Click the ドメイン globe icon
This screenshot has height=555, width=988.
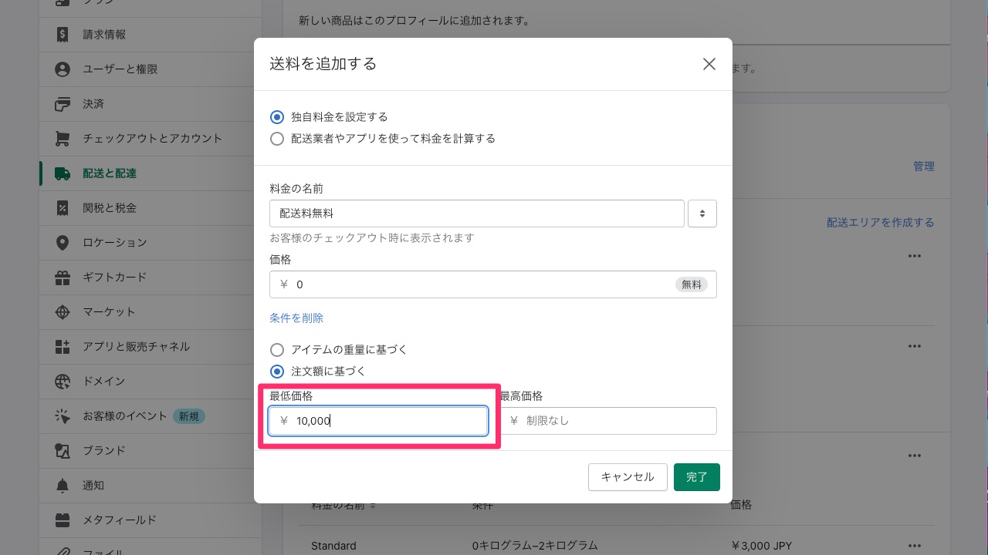[63, 382]
